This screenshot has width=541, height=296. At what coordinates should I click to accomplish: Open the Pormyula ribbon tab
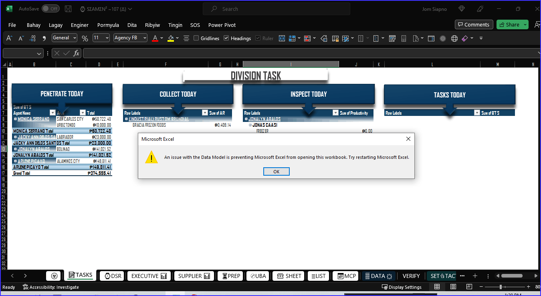pos(108,25)
